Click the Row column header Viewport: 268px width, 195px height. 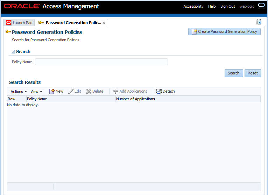[17, 99]
